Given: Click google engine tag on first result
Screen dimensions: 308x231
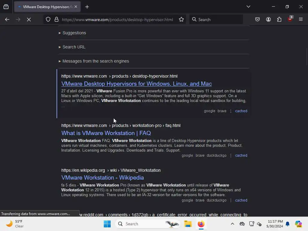Looking at the screenshot, I should (x=209, y=111).
